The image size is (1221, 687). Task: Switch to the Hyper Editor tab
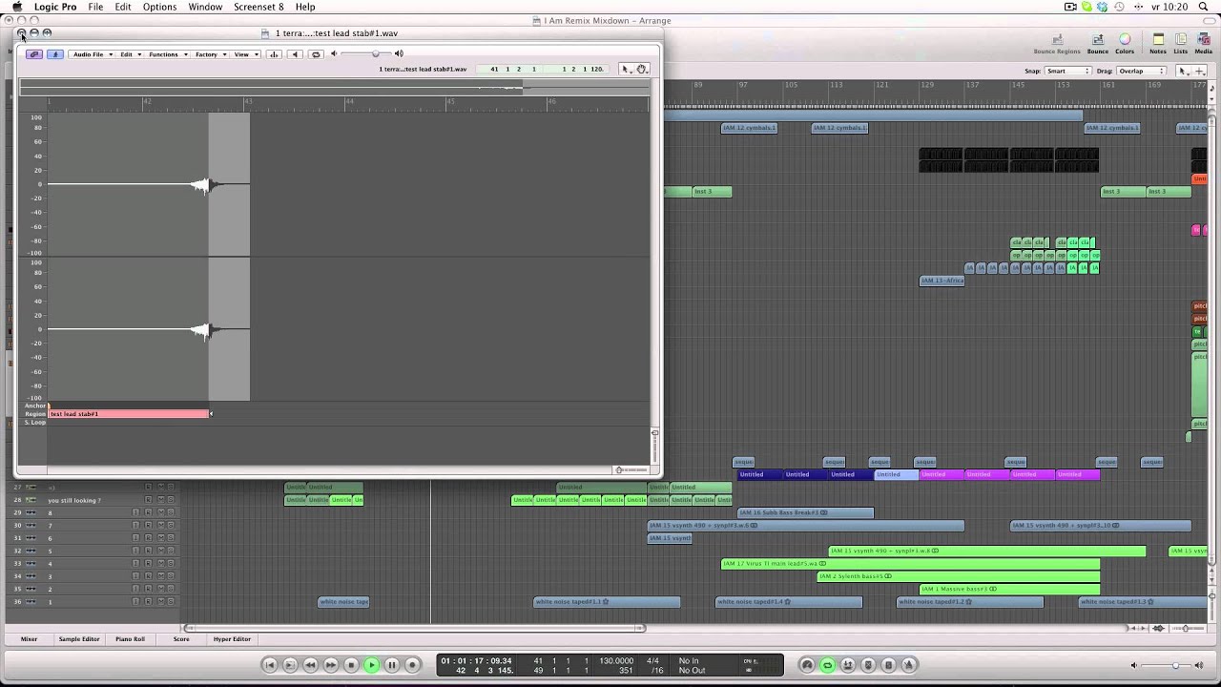(232, 639)
